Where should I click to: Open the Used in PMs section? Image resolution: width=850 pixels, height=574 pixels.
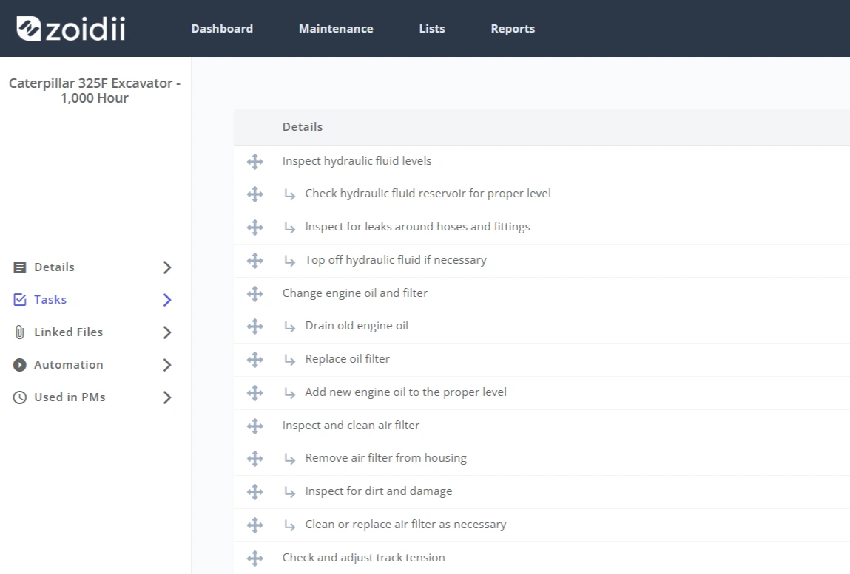[92, 397]
